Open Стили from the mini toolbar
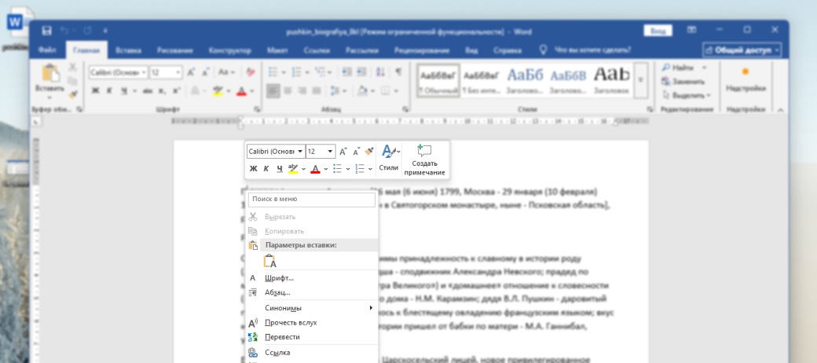This screenshot has height=363, width=817. tap(389, 157)
